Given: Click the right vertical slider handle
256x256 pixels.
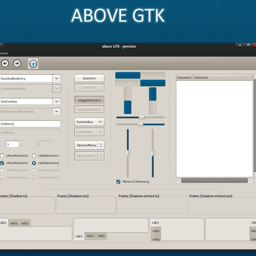Looking at the screenshot, I should (153, 153).
